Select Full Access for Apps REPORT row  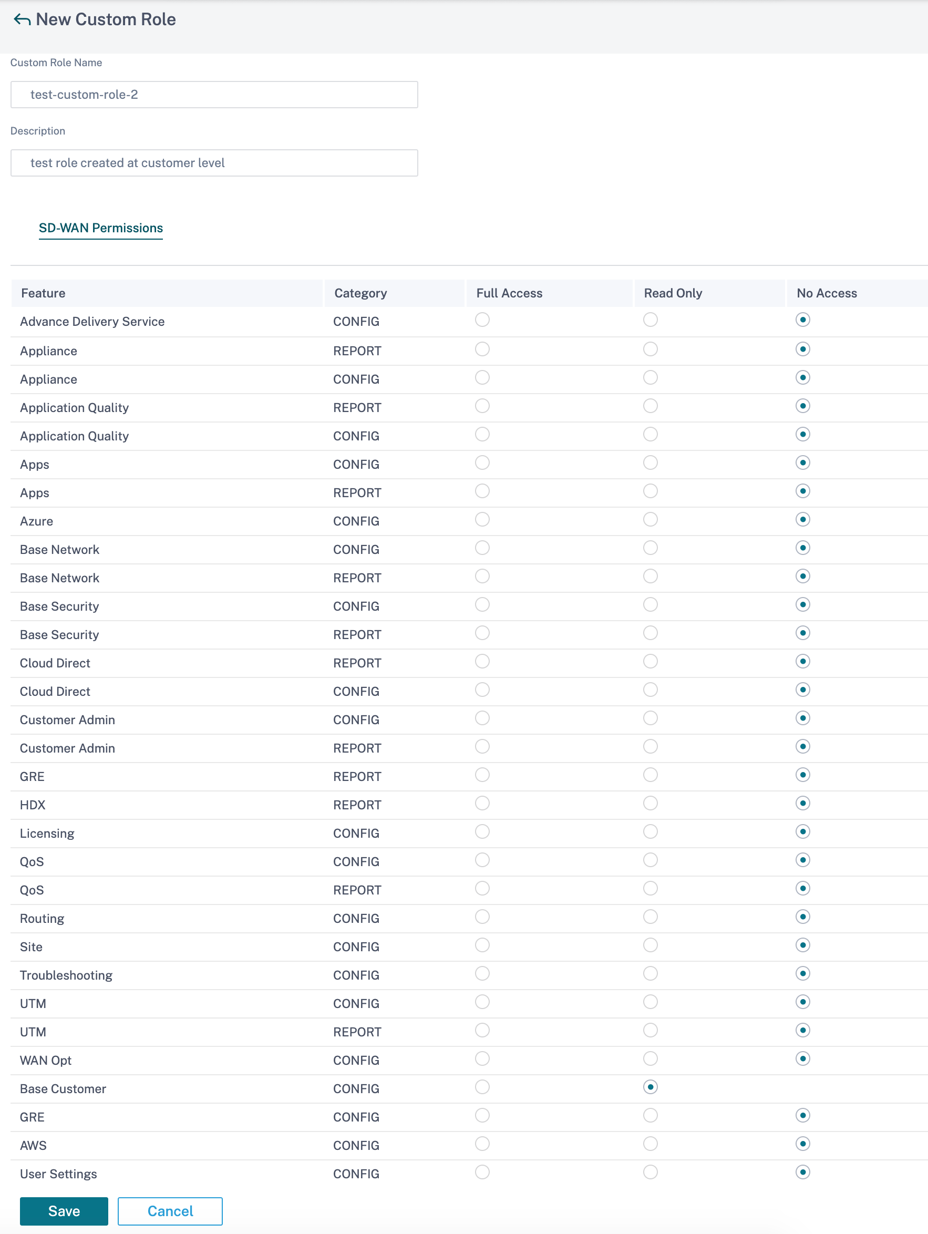(482, 491)
